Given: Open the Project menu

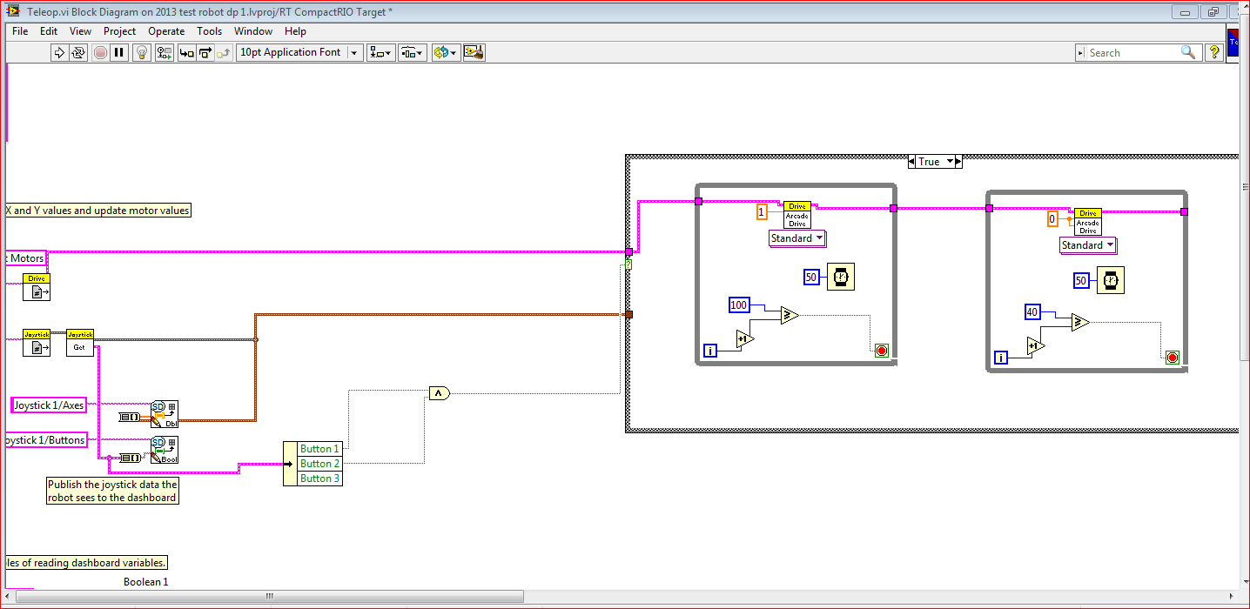Looking at the screenshot, I should [x=119, y=30].
